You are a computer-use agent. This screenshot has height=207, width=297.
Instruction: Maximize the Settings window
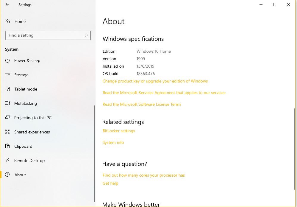pos(275,4)
